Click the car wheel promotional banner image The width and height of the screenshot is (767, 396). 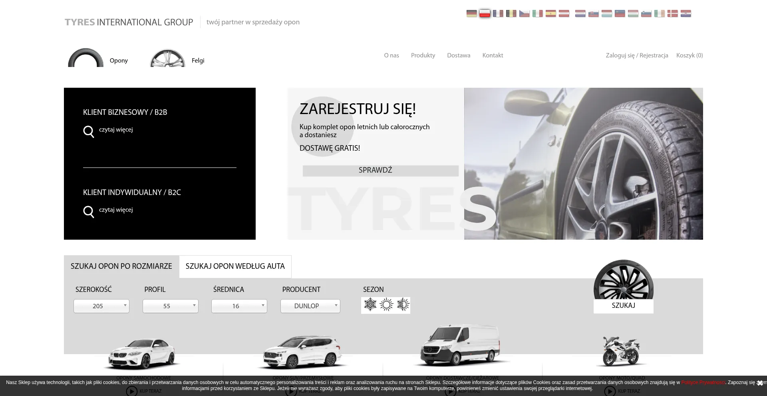(584, 164)
